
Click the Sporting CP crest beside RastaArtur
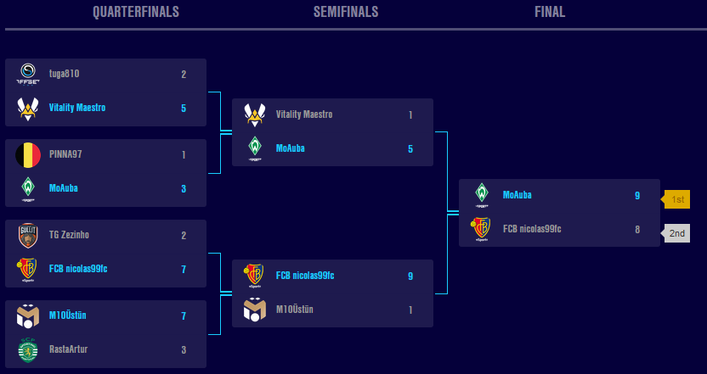pos(28,350)
